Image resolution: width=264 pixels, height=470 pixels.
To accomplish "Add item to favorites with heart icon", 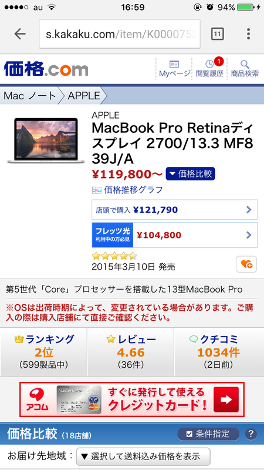I will pyautogui.click(x=246, y=264).
